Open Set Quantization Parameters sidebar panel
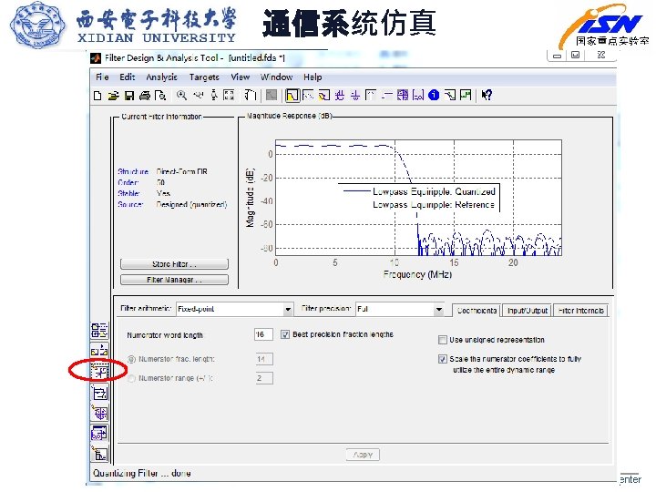 point(99,371)
